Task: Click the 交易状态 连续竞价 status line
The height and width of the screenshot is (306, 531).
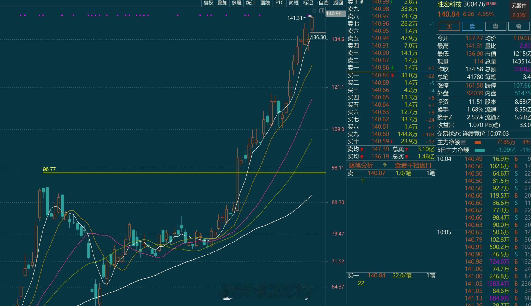Action: (473, 134)
